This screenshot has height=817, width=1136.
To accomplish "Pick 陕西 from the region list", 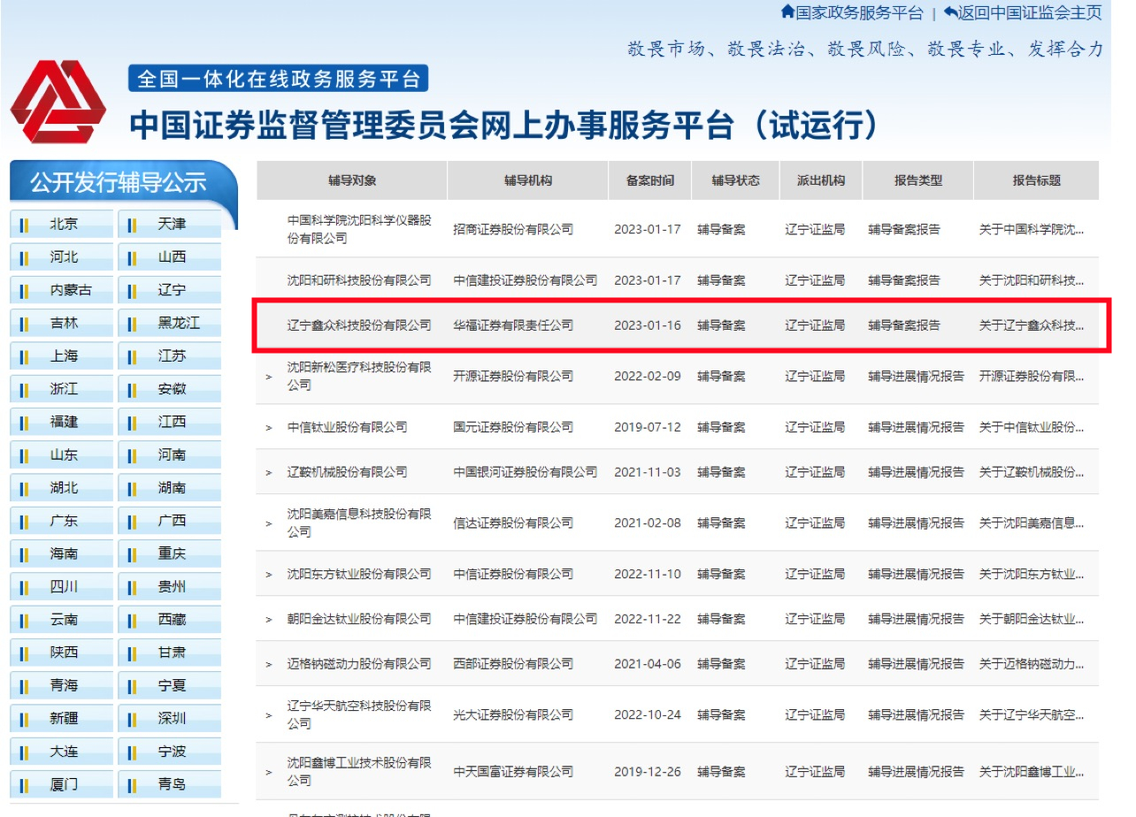I will pyautogui.click(x=63, y=653).
